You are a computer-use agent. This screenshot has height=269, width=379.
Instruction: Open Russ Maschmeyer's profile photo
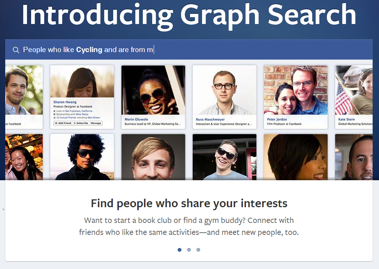point(225,90)
